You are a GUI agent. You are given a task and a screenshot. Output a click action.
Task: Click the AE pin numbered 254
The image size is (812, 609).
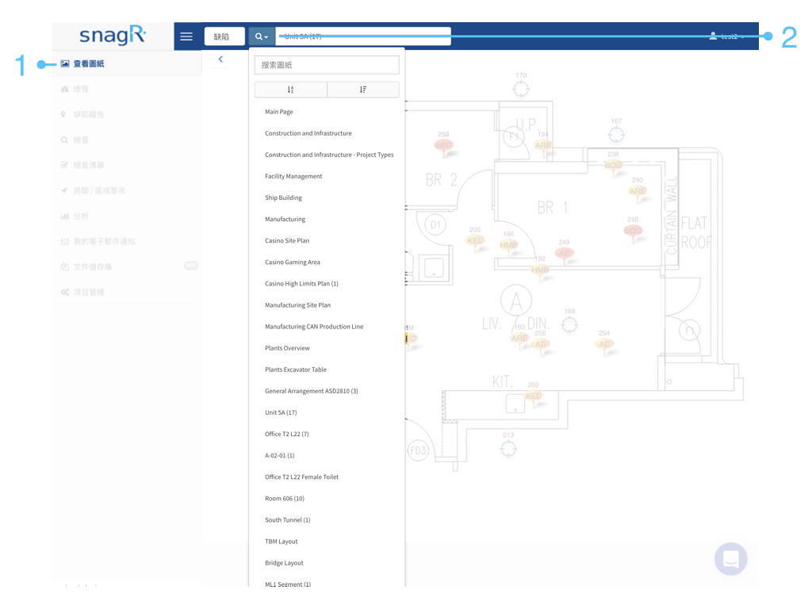click(604, 344)
